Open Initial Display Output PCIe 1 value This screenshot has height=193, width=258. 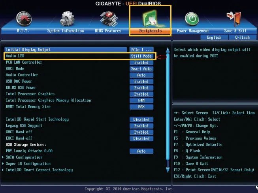pos(141,49)
